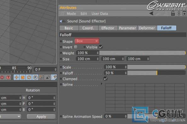
Task: Click keyframe dot next to Size
Action: click(x=61, y=59)
